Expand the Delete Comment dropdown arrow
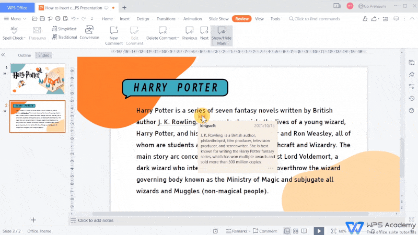The image size is (418, 235). click(x=178, y=38)
